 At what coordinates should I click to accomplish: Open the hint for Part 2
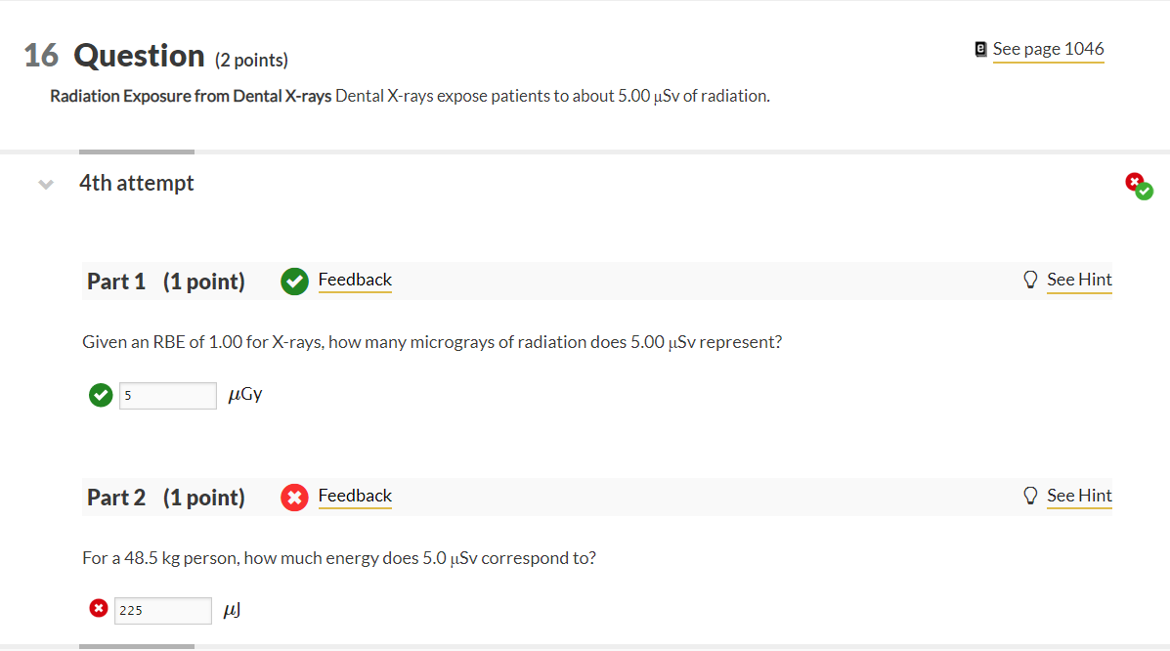(1079, 496)
